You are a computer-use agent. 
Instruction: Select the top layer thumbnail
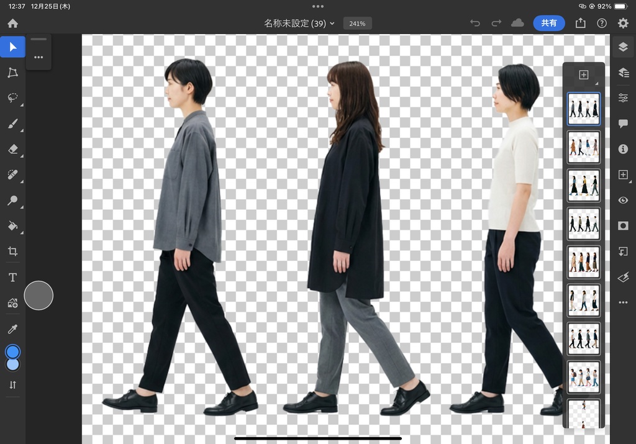coord(583,109)
